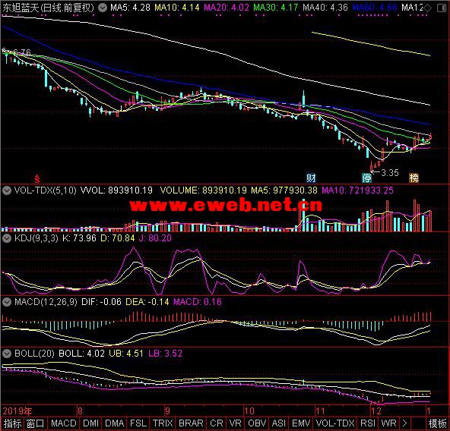Click the BOLL(20) indicator title
Image resolution: width=450 pixels, height=431 pixels.
(x=34, y=354)
